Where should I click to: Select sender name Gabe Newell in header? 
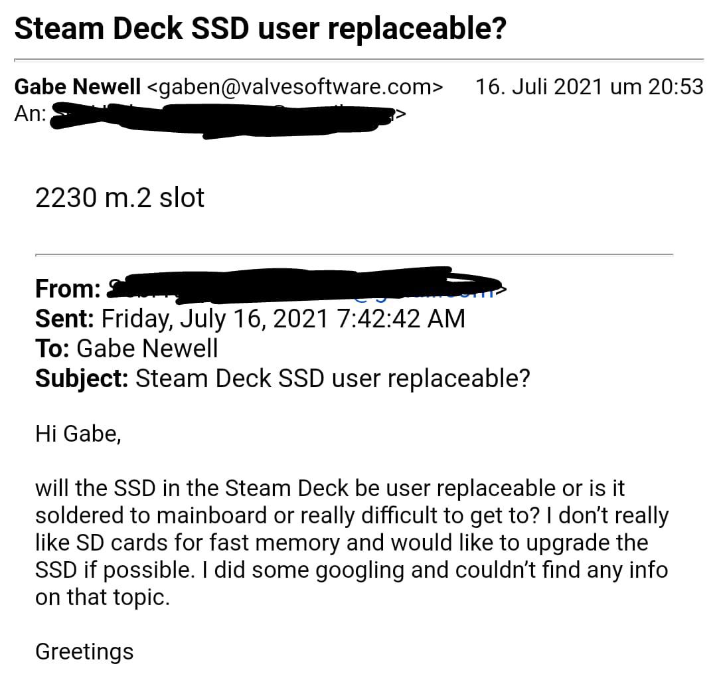point(78,87)
